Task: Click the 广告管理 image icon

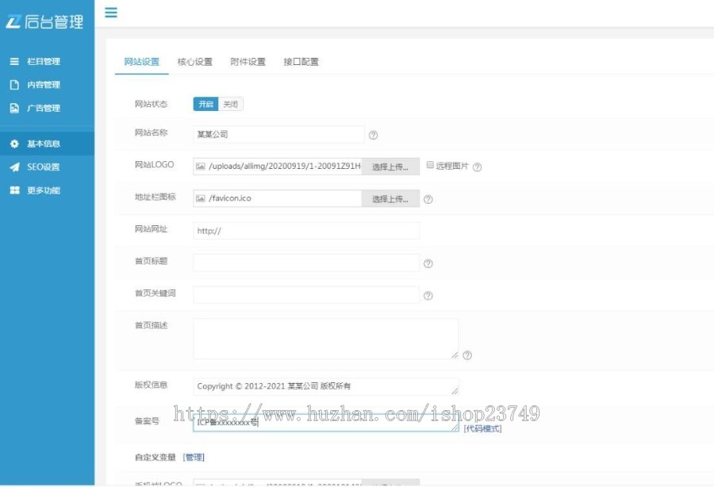Action: point(14,108)
